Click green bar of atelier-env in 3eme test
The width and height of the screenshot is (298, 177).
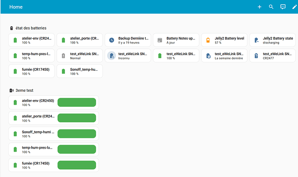coord(76,102)
